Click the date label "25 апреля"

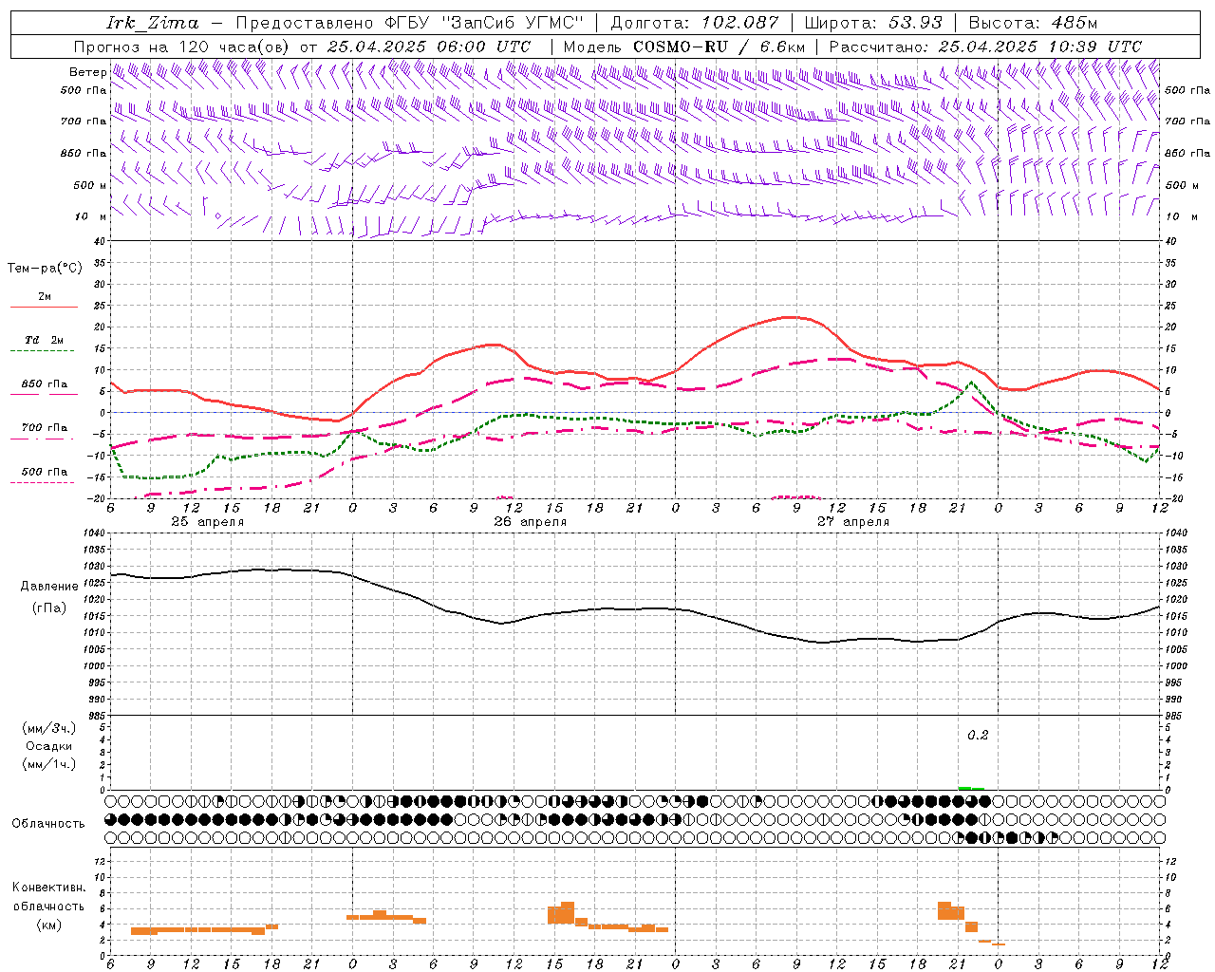[x=208, y=522]
